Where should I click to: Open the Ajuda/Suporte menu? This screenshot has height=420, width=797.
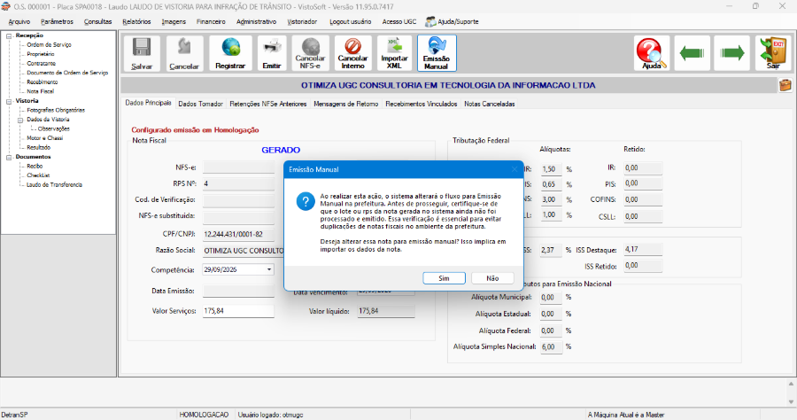pos(452,21)
